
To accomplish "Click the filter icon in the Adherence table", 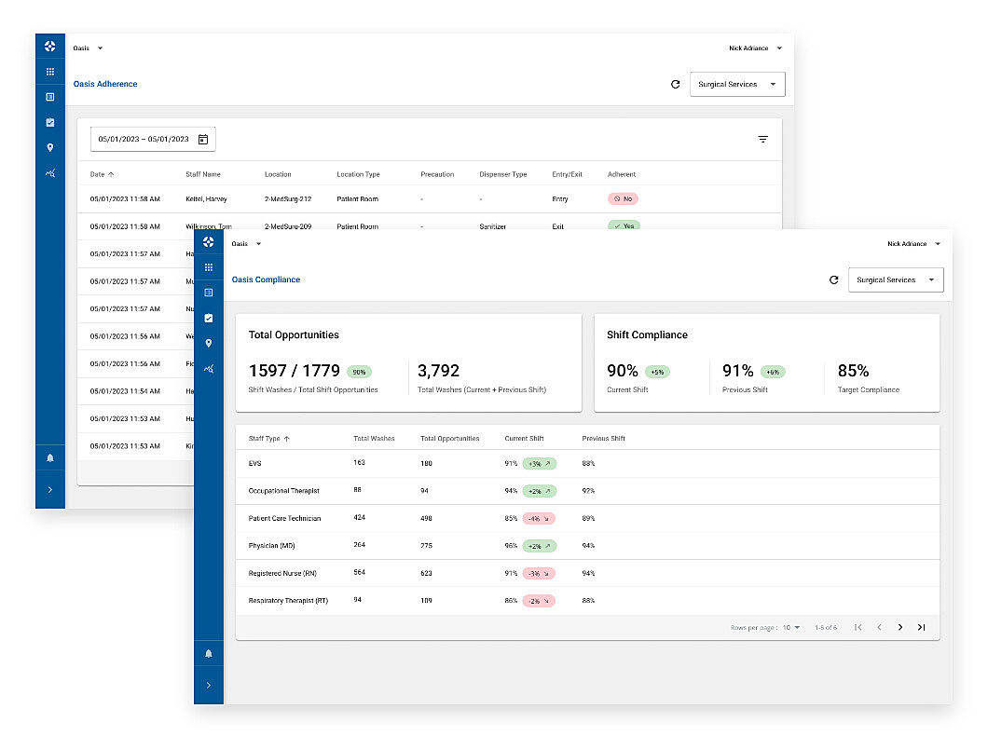I will (x=762, y=139).
